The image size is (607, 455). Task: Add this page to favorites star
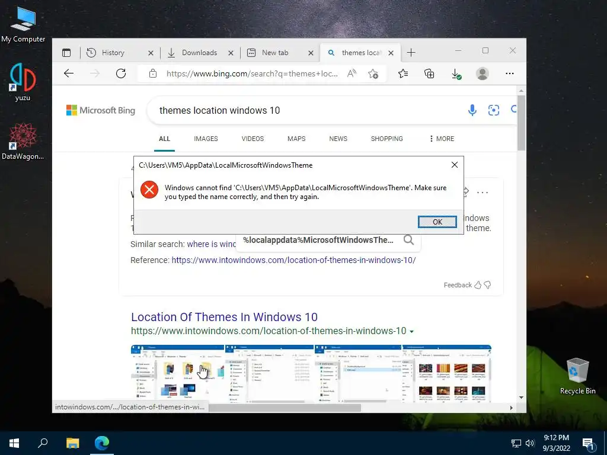pyautogui.click(x=373, y=73)
